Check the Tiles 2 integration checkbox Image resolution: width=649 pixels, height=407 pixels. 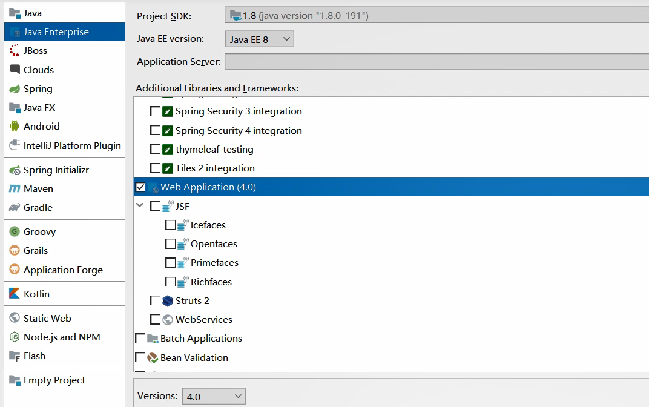coord(155,168)
